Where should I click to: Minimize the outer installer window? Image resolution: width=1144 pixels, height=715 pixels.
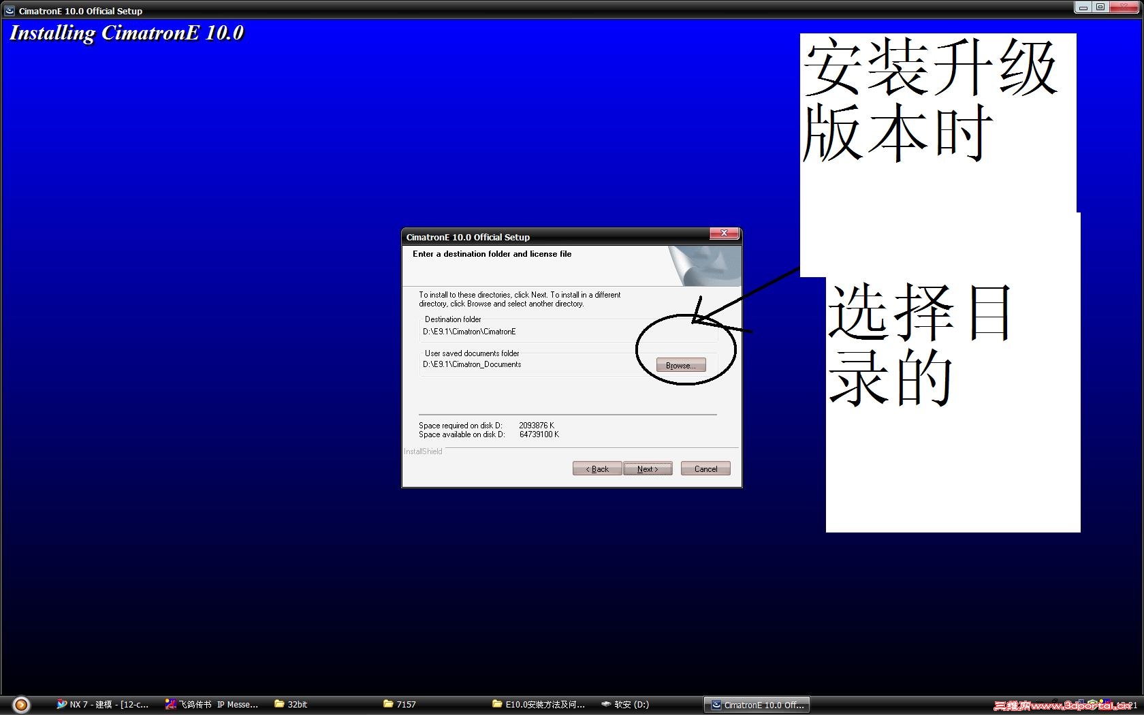pyautogui.click(x=1083, y=7)
